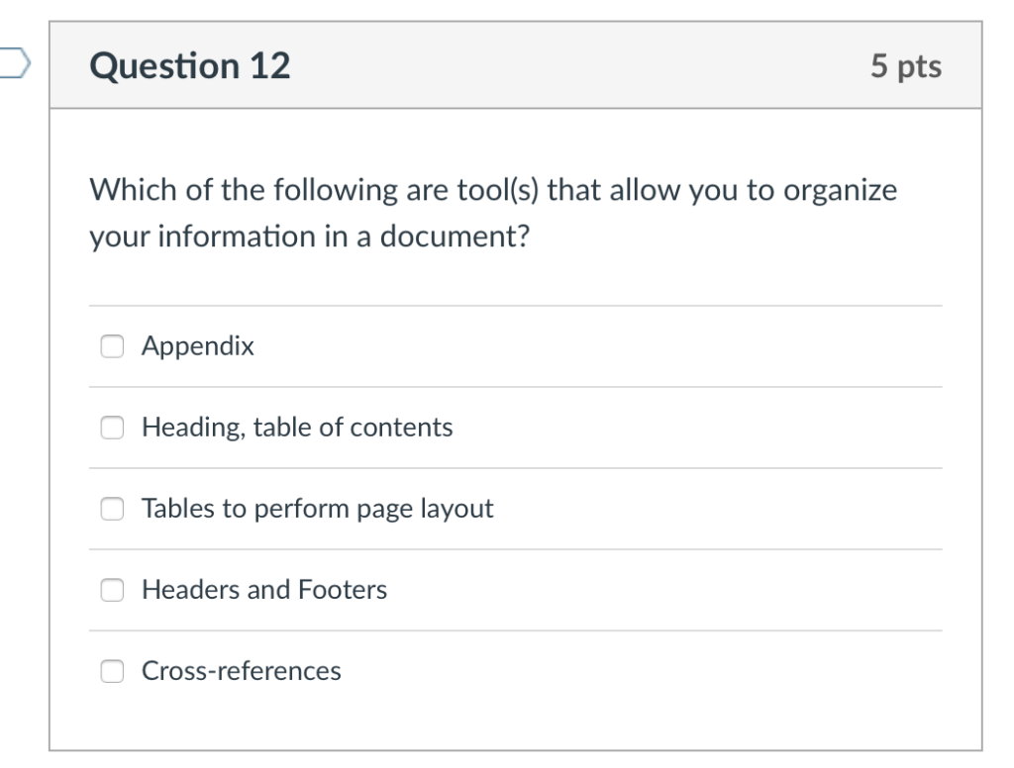Click the Heading, table of contents text

pyautogui.click(x=297, y=427)
